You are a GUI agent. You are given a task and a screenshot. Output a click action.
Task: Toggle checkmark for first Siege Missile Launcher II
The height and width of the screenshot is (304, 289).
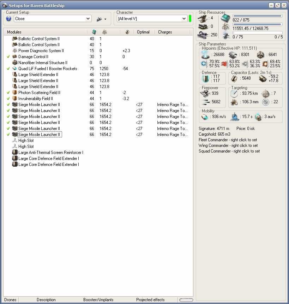point(8,105)
